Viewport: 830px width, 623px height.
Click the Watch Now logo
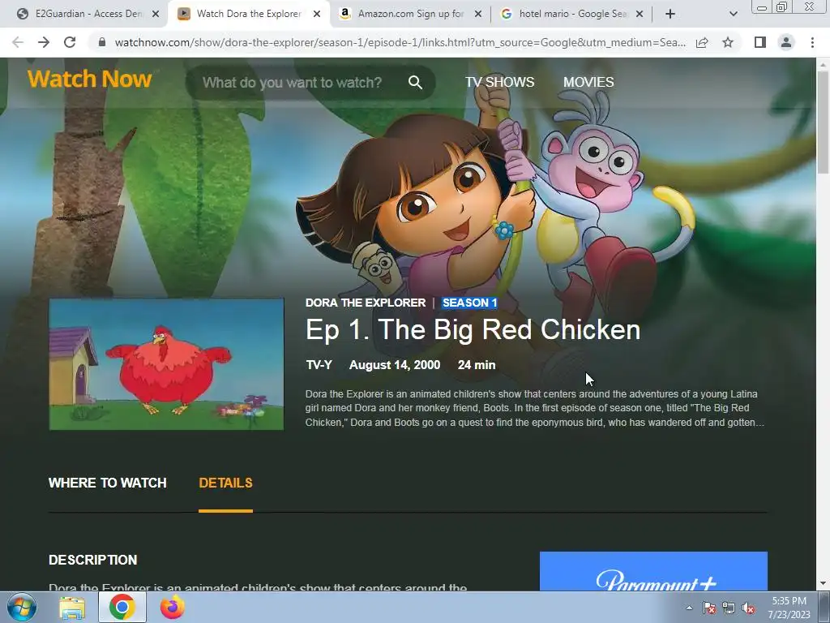click(90, 79)
